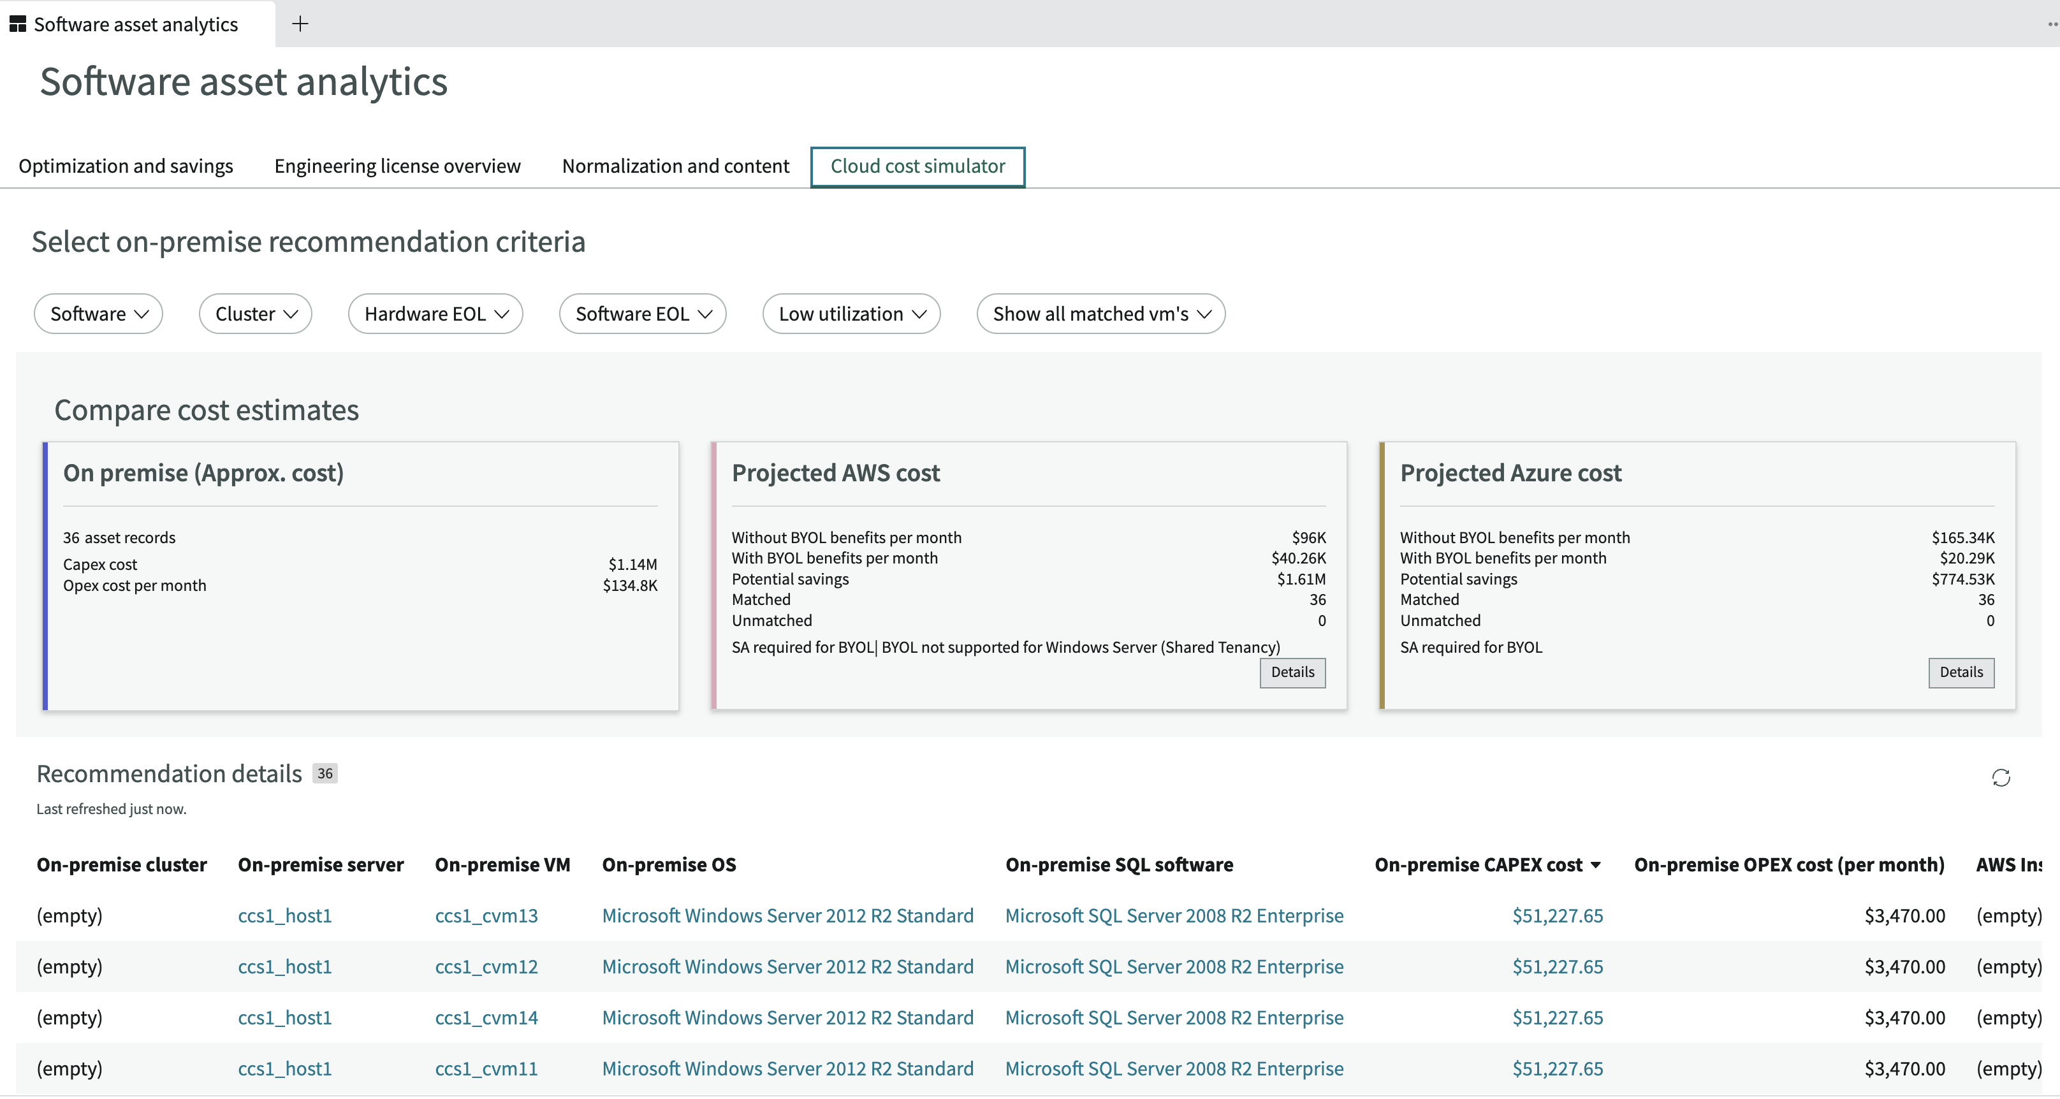Click $51,227.65 CAPEX cost in ccs1_cvm11 row
Screen dimensions: 2060x1099
click(1557, 1068)
